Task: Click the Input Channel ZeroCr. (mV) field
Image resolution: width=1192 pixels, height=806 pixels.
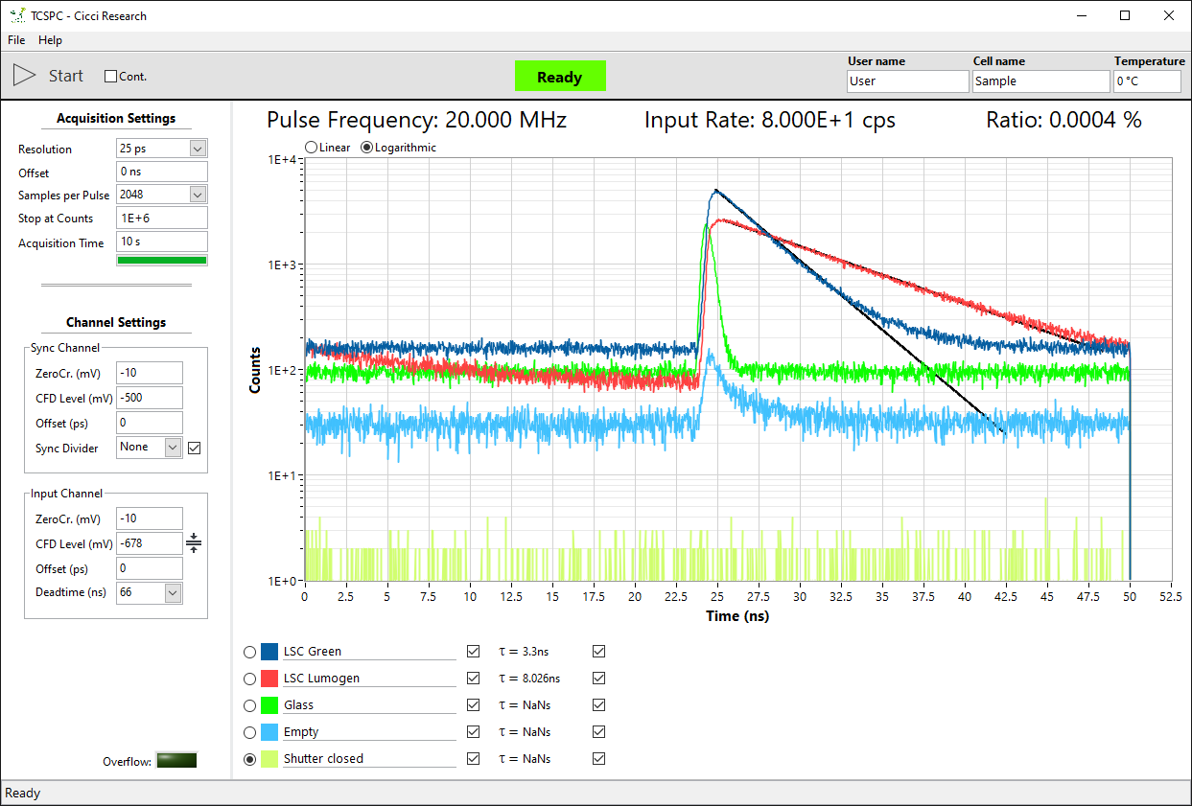Action: click(150, 518)
